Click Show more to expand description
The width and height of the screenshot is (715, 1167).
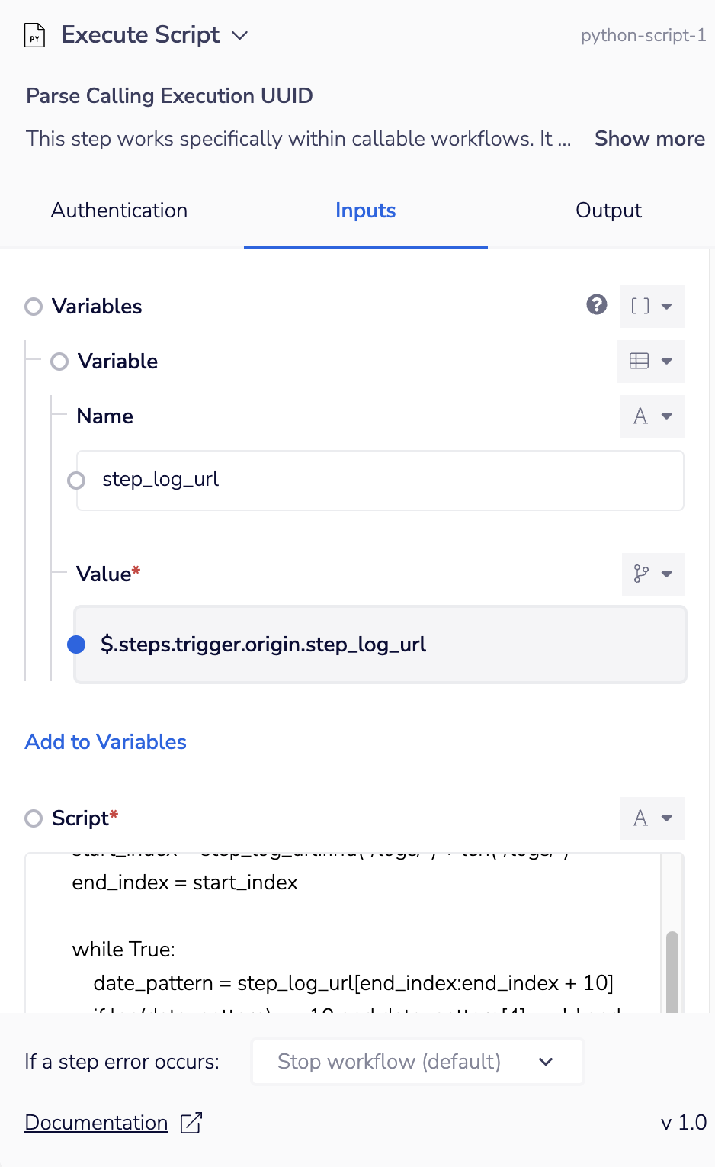coord(649,139)
